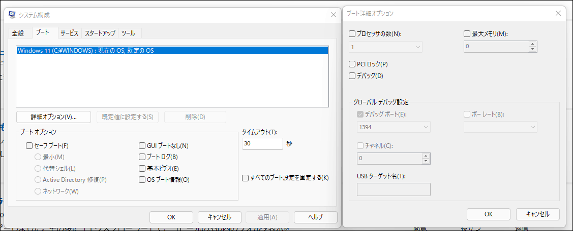Open the デバッグ ポート 1394 dropdown
This screenshot has width=573, height=231.
click(x=394, y=127)
